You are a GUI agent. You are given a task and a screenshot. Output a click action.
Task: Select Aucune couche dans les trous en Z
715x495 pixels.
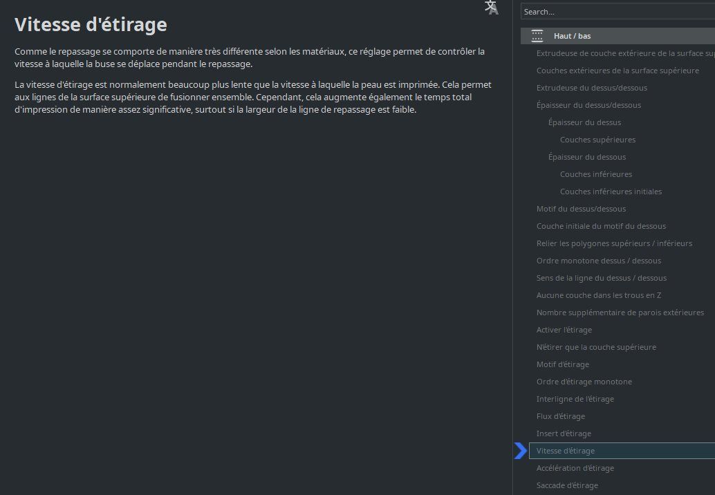(599, 296)
